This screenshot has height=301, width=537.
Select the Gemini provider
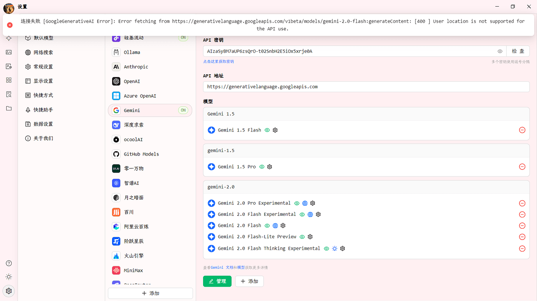(x=150, y=110)
